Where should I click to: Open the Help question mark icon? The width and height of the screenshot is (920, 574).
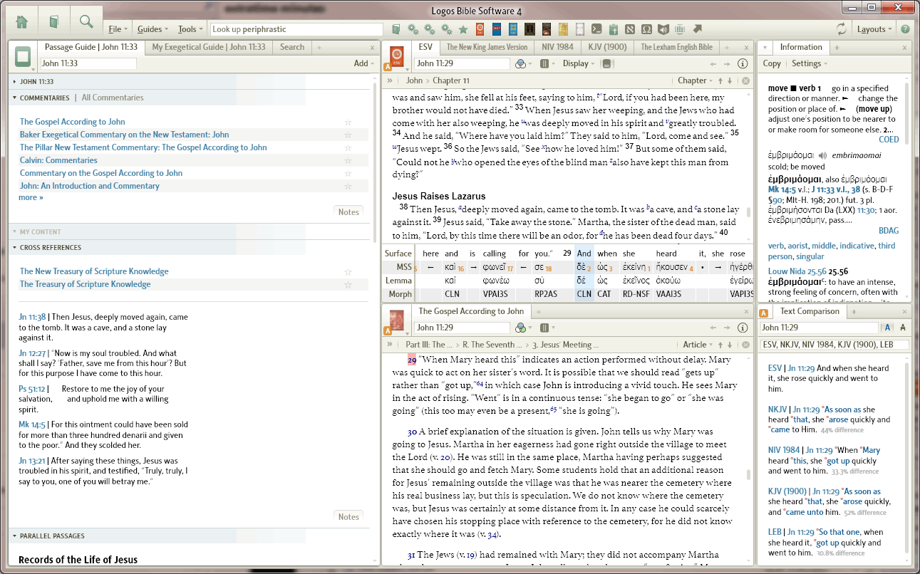pyautogui.click(x=905, y=29)
